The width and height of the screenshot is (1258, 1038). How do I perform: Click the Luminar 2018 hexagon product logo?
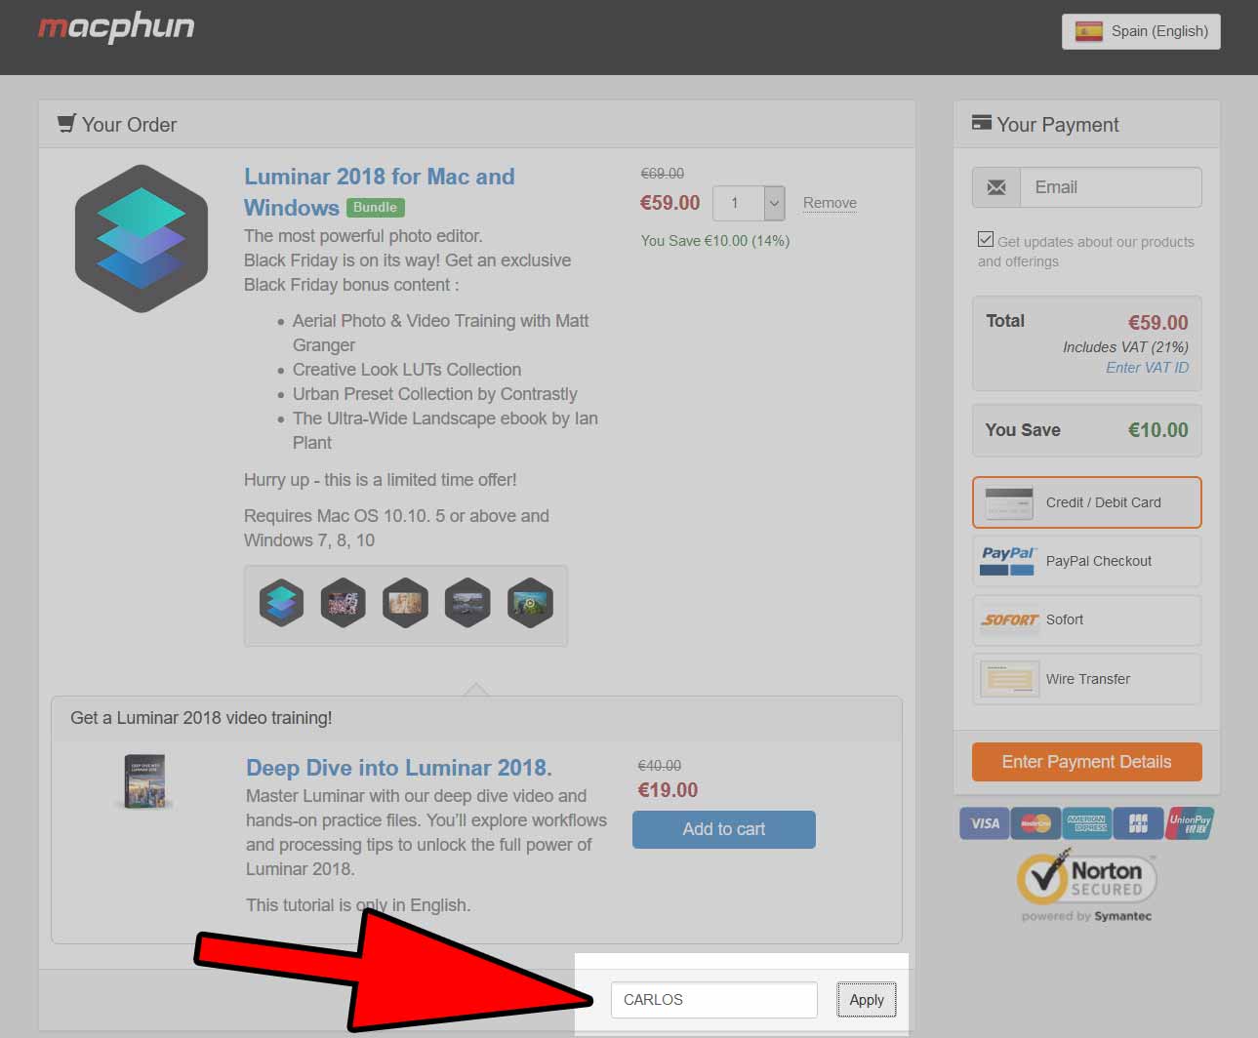(x=142, y=239)
